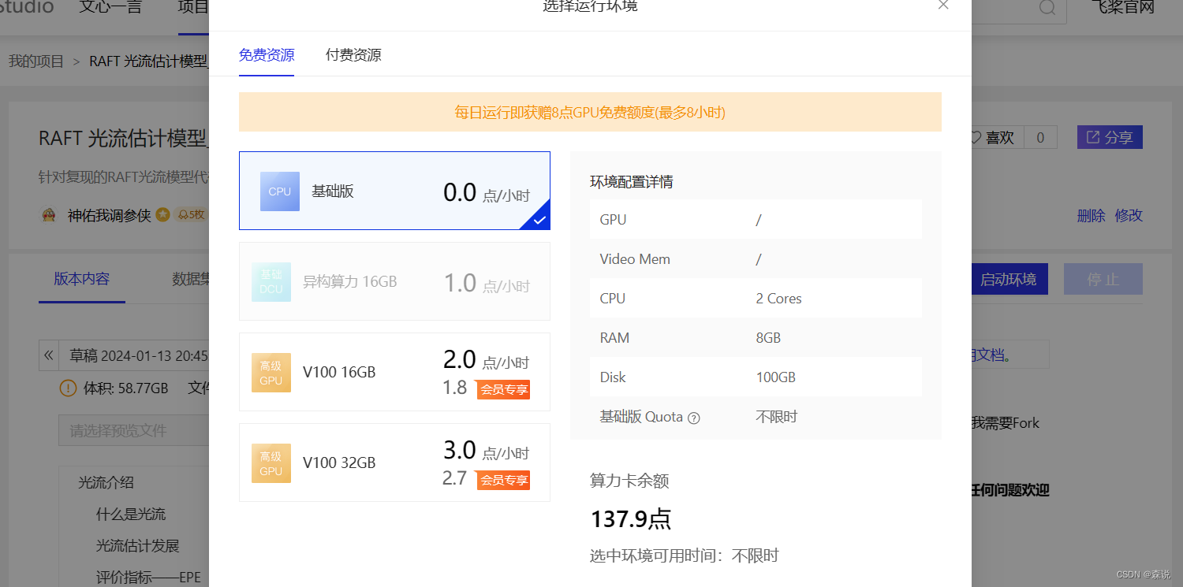Switch to the 付费资源 tab

click(353, 54)
